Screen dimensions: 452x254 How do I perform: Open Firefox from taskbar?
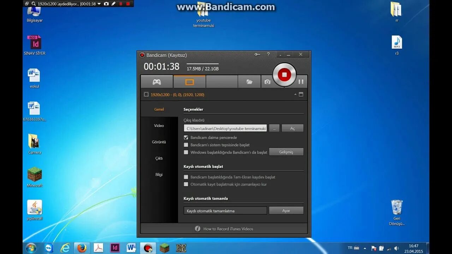82,248
